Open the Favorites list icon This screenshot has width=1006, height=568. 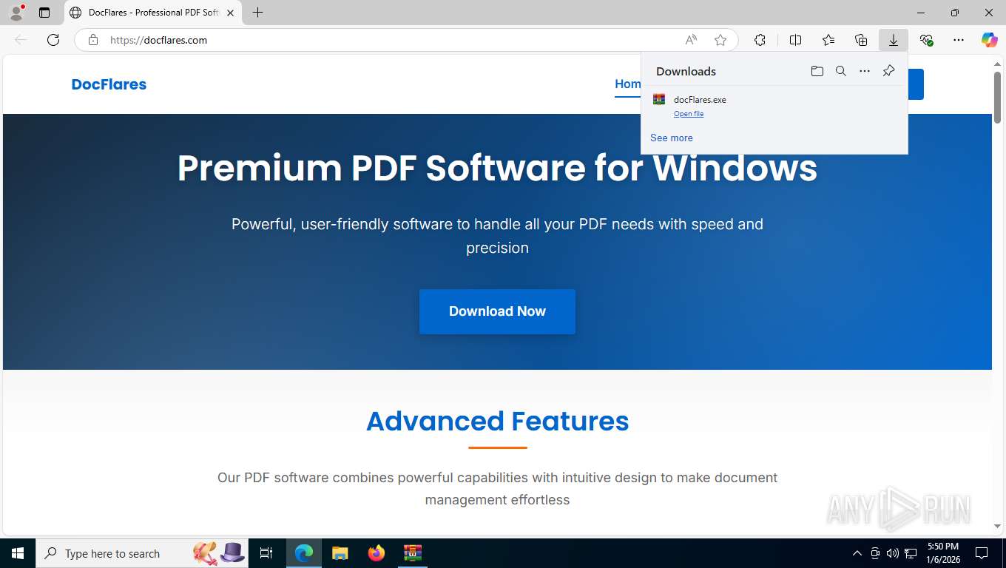tap(828, 40)
